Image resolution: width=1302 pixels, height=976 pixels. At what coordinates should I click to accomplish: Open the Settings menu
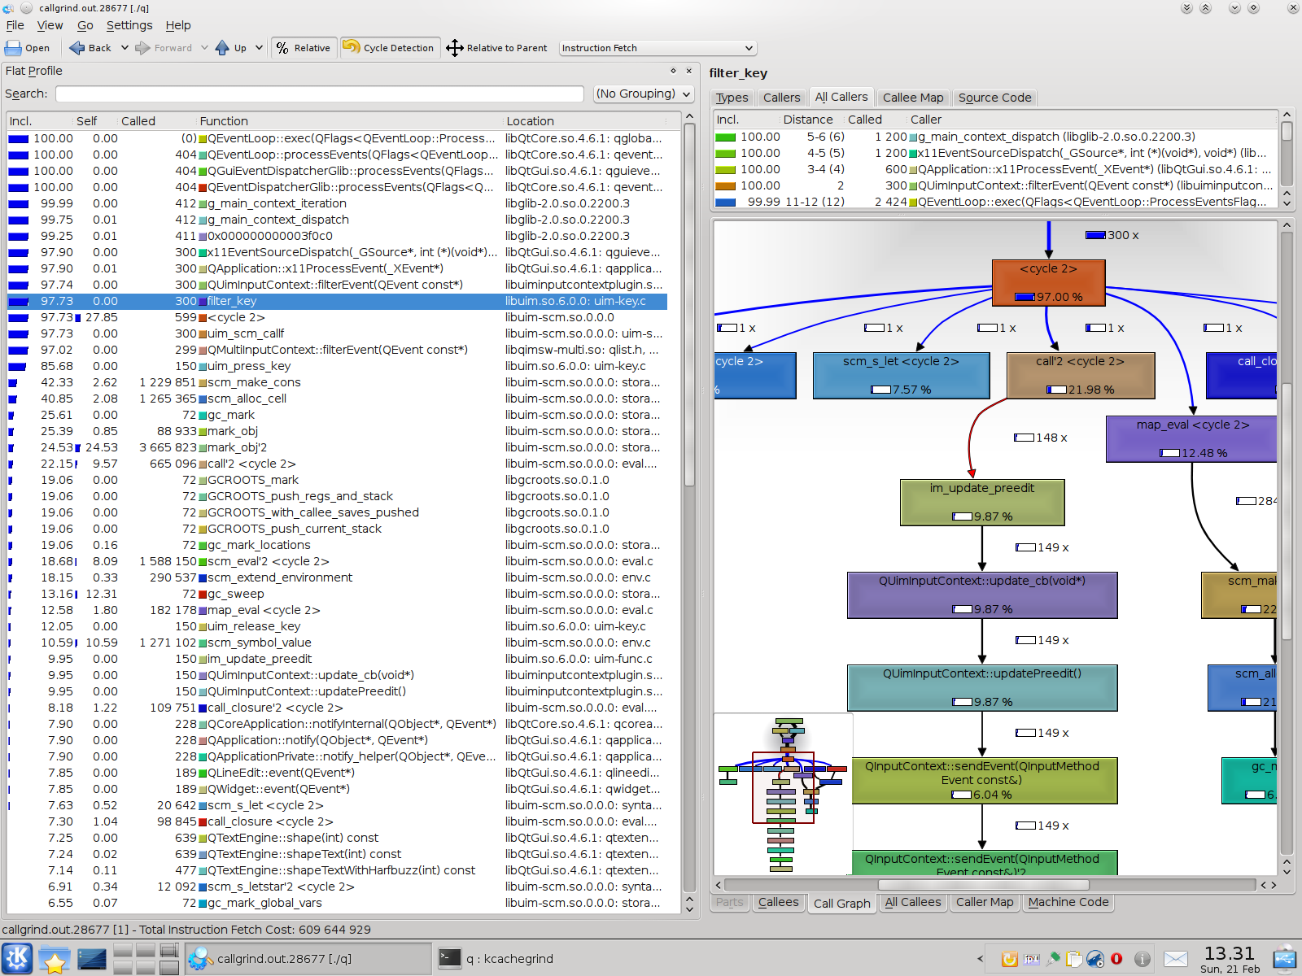129,25
